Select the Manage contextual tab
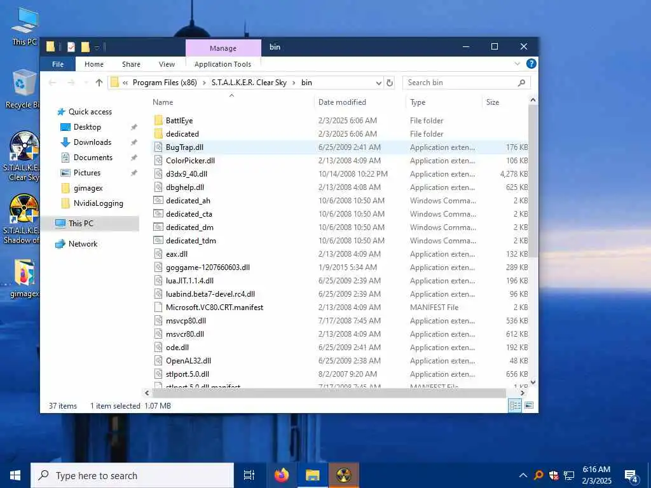 tap(223, 48)
